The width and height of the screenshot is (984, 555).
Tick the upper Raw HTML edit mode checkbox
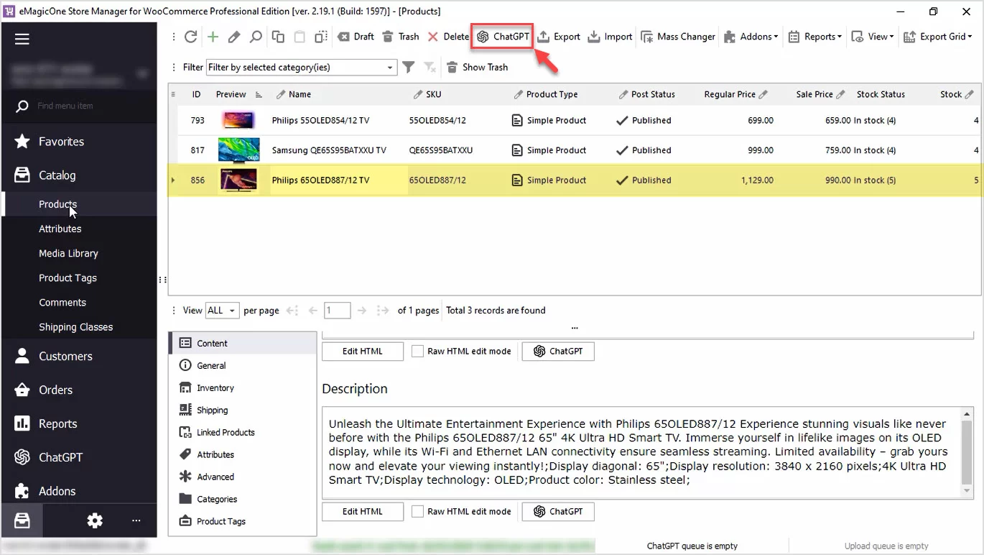click(x=417, y=352)
